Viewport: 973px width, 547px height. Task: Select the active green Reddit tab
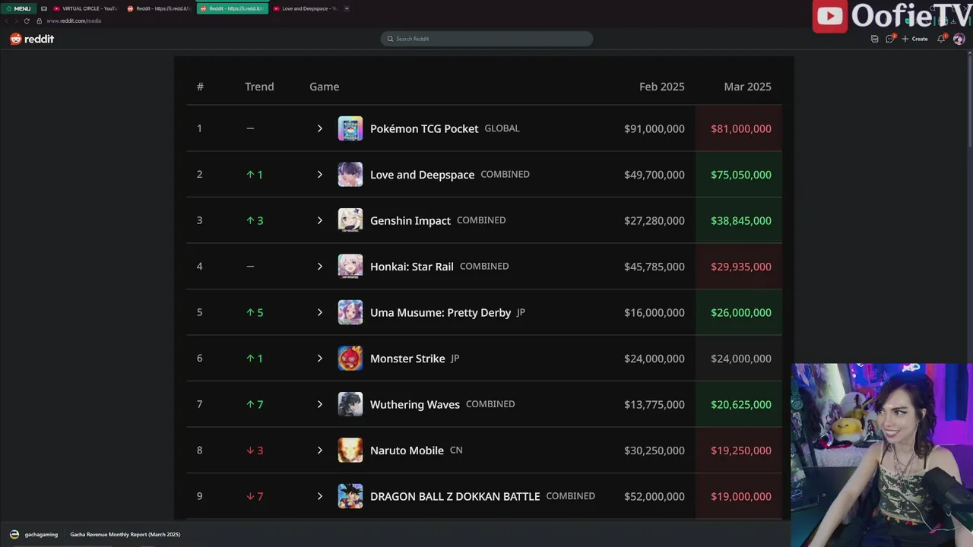[x=232, y=8]
